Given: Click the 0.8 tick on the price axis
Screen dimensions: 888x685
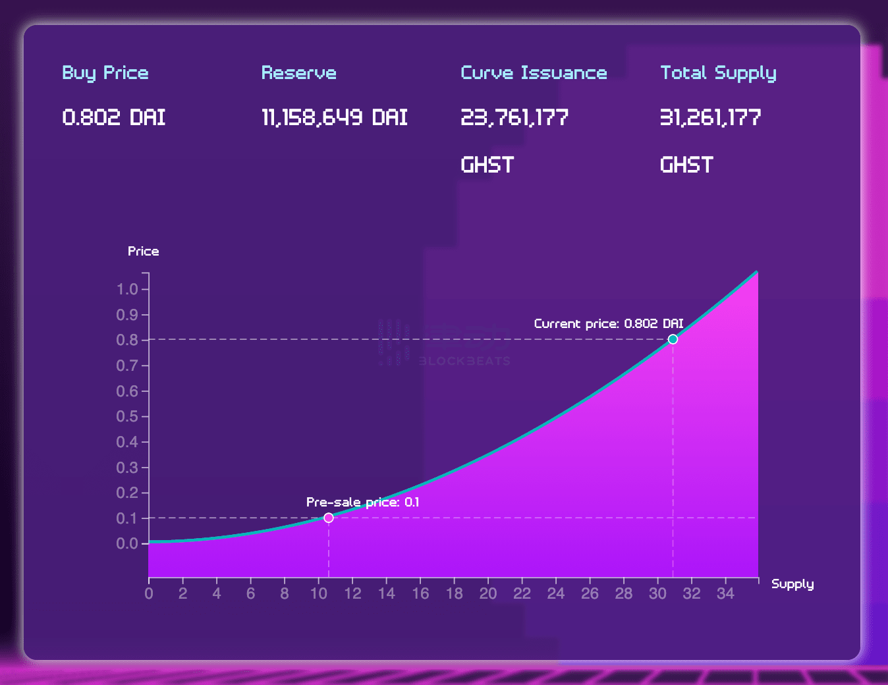Looking at the screenshot, I should click(x=127, y=340).
